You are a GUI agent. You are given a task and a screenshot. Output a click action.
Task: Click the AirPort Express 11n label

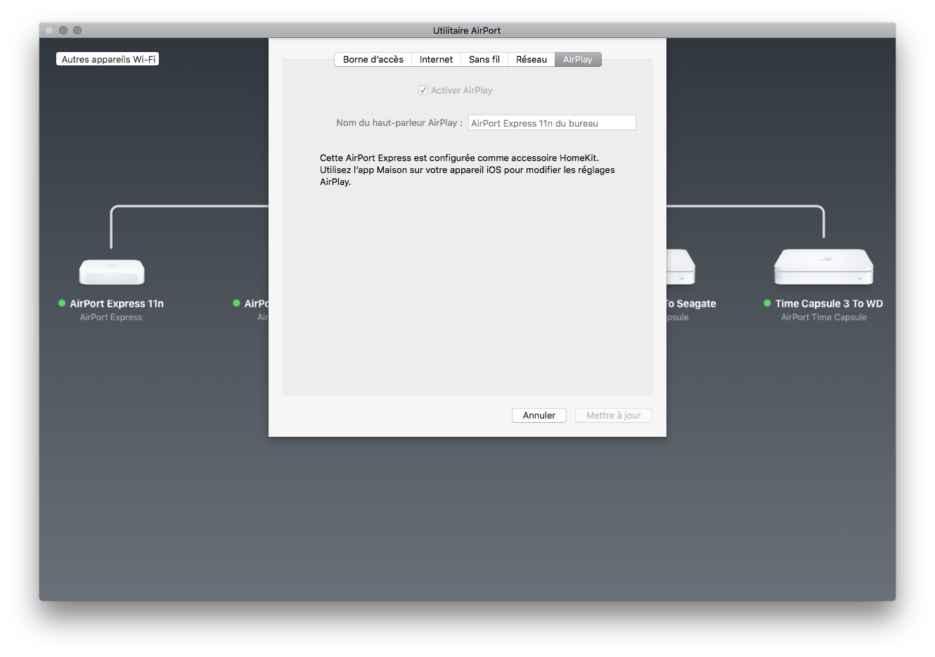pyautogui.click(x=117, y=304)
